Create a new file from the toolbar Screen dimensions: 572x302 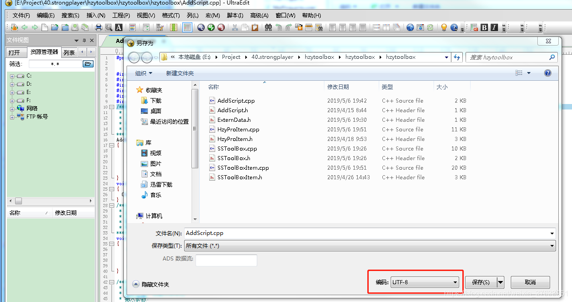click(44, 27)
